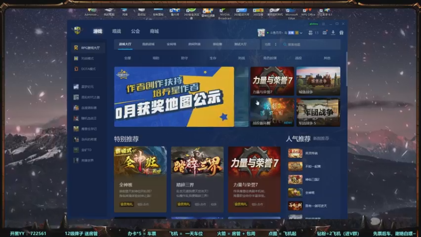This screenshot has width=421, height=237.
Task: Switch to the 商城 top tab
Action: 154,31
